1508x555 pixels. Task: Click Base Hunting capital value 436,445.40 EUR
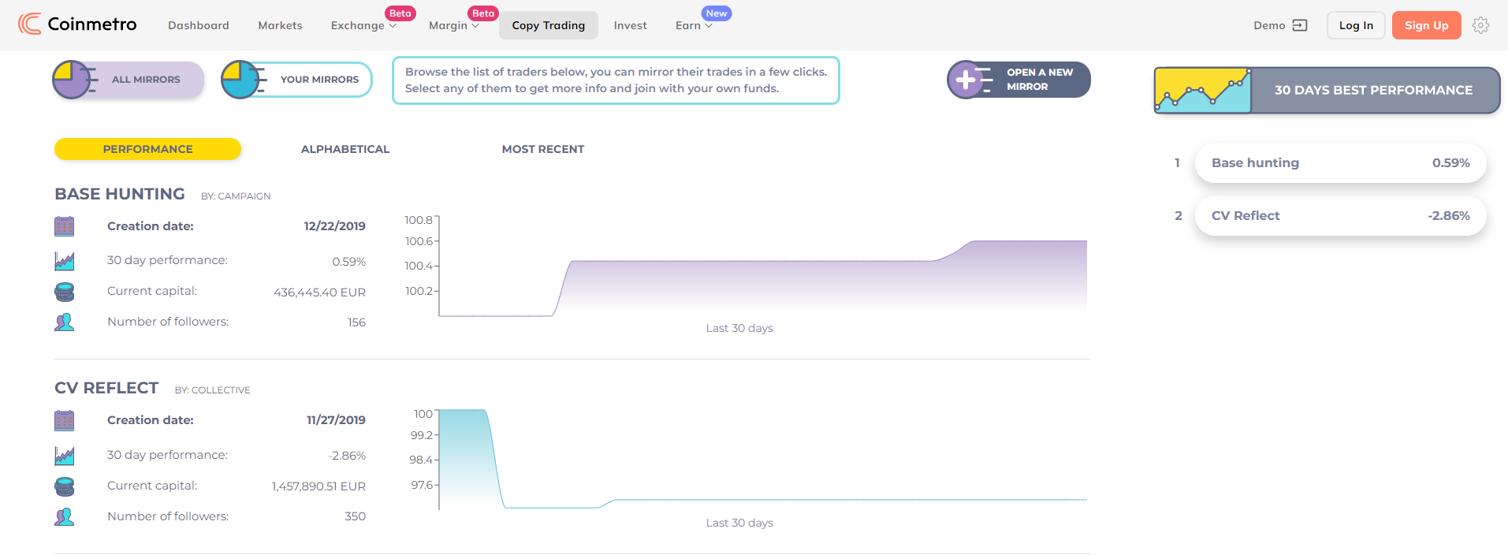tap(319, 292)
